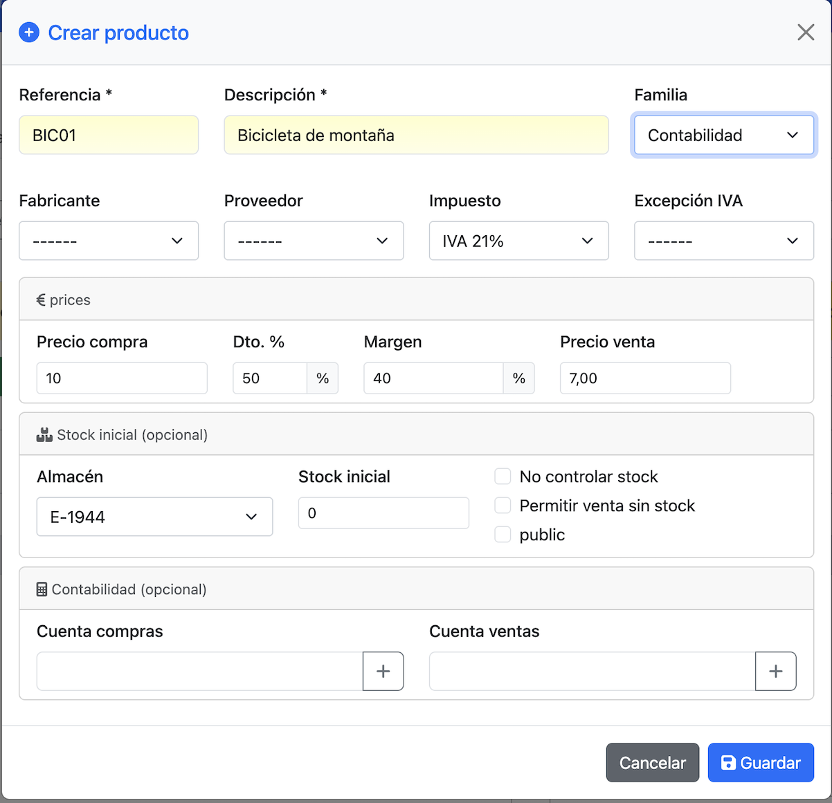Open the Almacén E-1944 dropdown
The image size is (832, 803).
(154, 517)
